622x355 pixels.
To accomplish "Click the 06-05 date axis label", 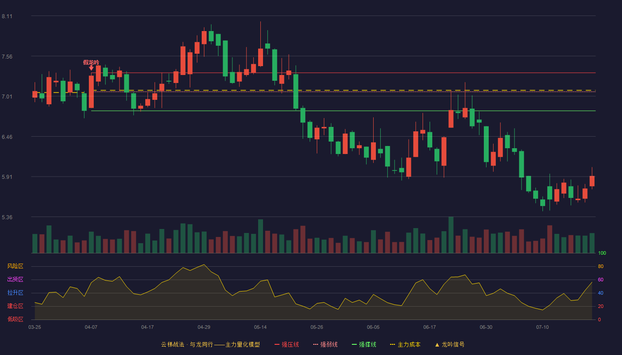I will pyautogui.click(x=373, y=327).
